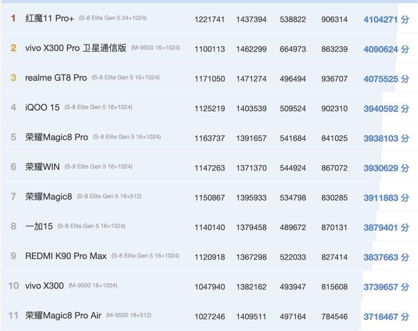
Task: Click total score 3940592 分
Action: [386, 108]
